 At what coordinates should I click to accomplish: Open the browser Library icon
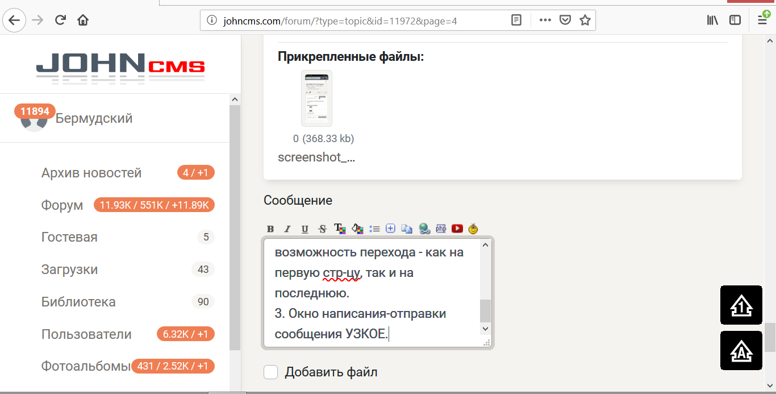tap(712, 20)
